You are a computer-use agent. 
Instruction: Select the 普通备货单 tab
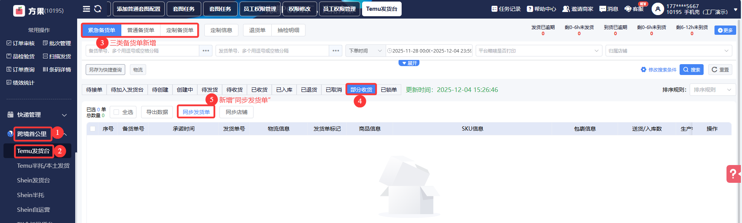(x=141, y=30)
